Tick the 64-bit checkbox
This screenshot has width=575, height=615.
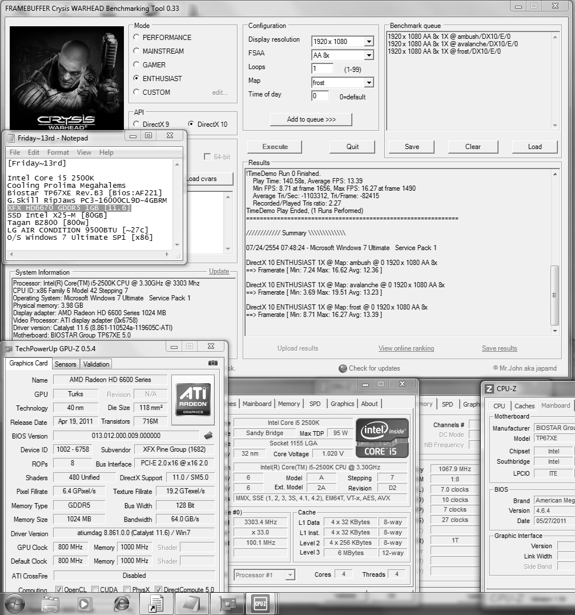click(x=207, y=156)
